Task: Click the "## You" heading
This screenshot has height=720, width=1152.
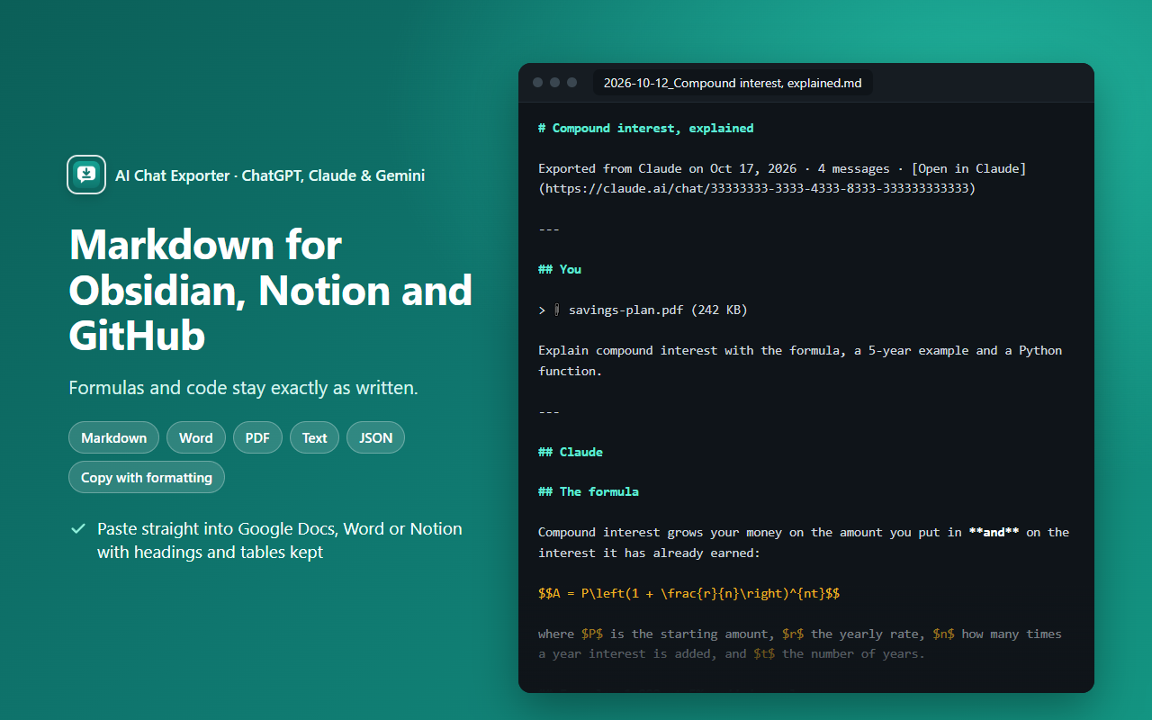Action: [x=560, y=269]
